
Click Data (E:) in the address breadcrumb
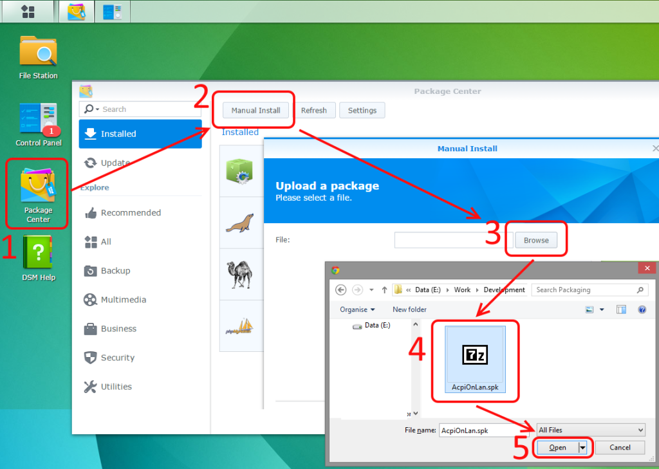point(428,290)
